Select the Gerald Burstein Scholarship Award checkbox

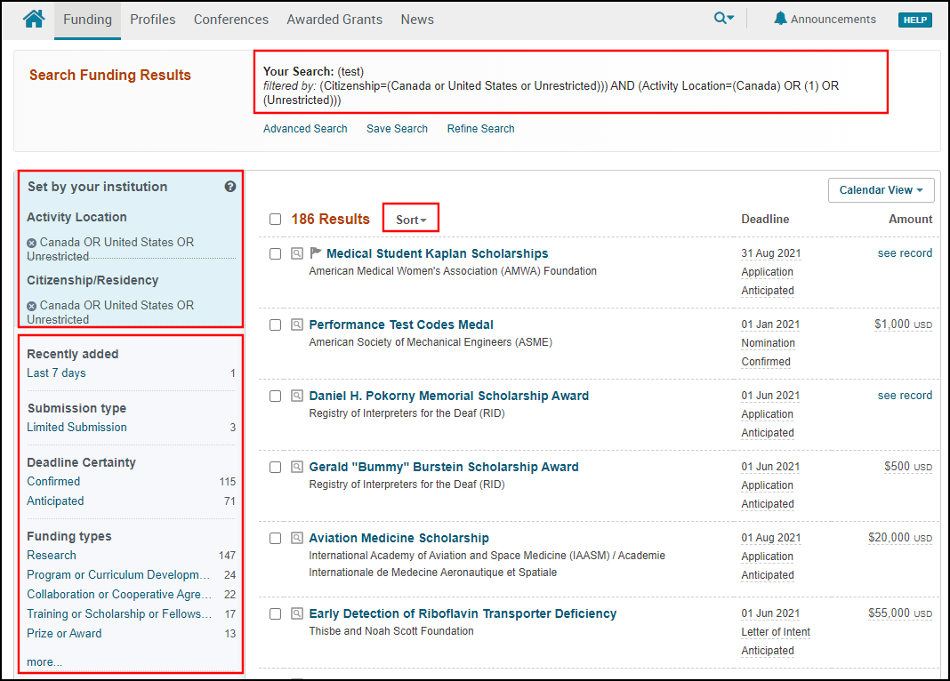click(x=276, y=468)
